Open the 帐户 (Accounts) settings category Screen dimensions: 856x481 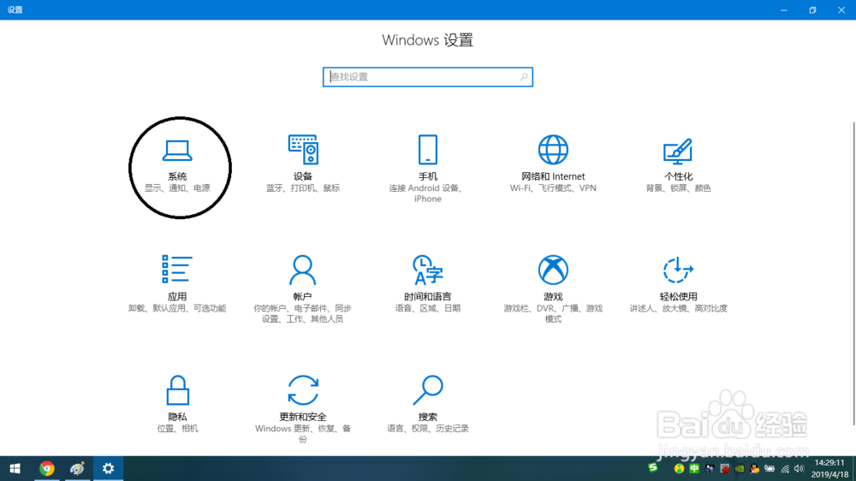[302, 288]
